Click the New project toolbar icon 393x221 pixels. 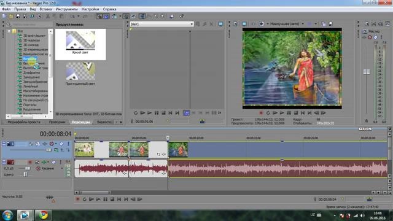4,17
